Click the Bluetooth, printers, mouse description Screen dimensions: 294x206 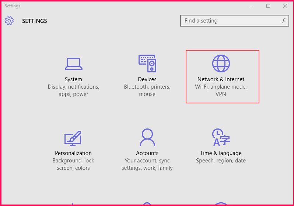pos(147,90)
